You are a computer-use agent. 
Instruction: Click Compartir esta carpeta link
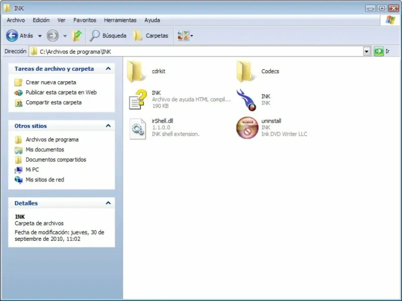pos(54,102)
